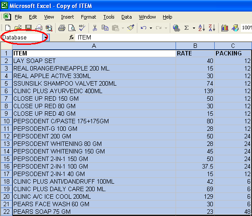
Task: Click the Insert Function fx icon
Action: (72, 38)
